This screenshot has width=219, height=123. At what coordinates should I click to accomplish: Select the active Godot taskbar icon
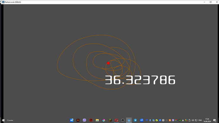click(x=129, y=120)
